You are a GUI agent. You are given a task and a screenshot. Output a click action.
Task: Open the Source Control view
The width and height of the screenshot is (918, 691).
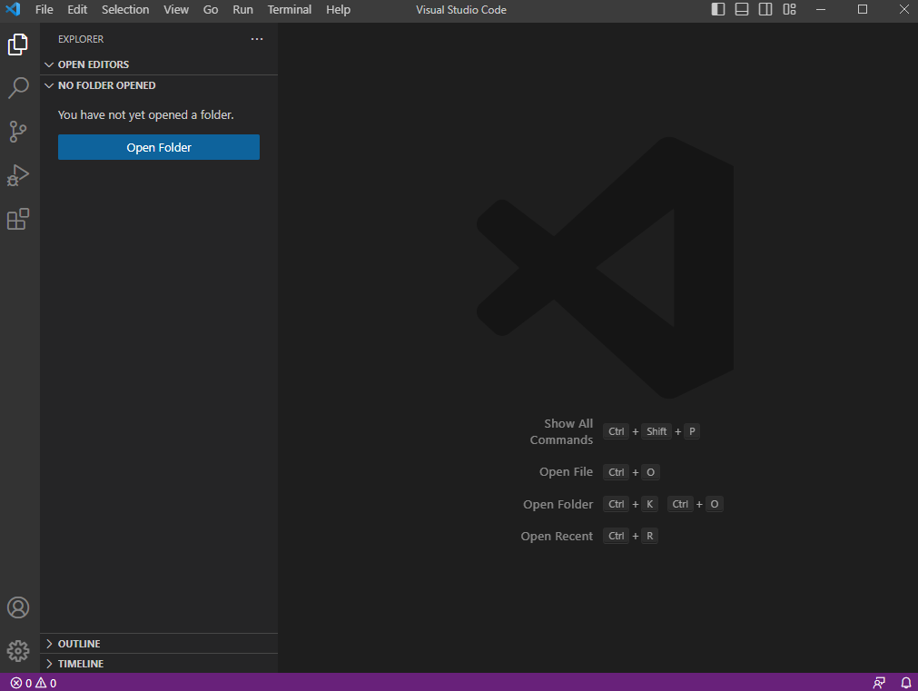(x=19, y=132)
